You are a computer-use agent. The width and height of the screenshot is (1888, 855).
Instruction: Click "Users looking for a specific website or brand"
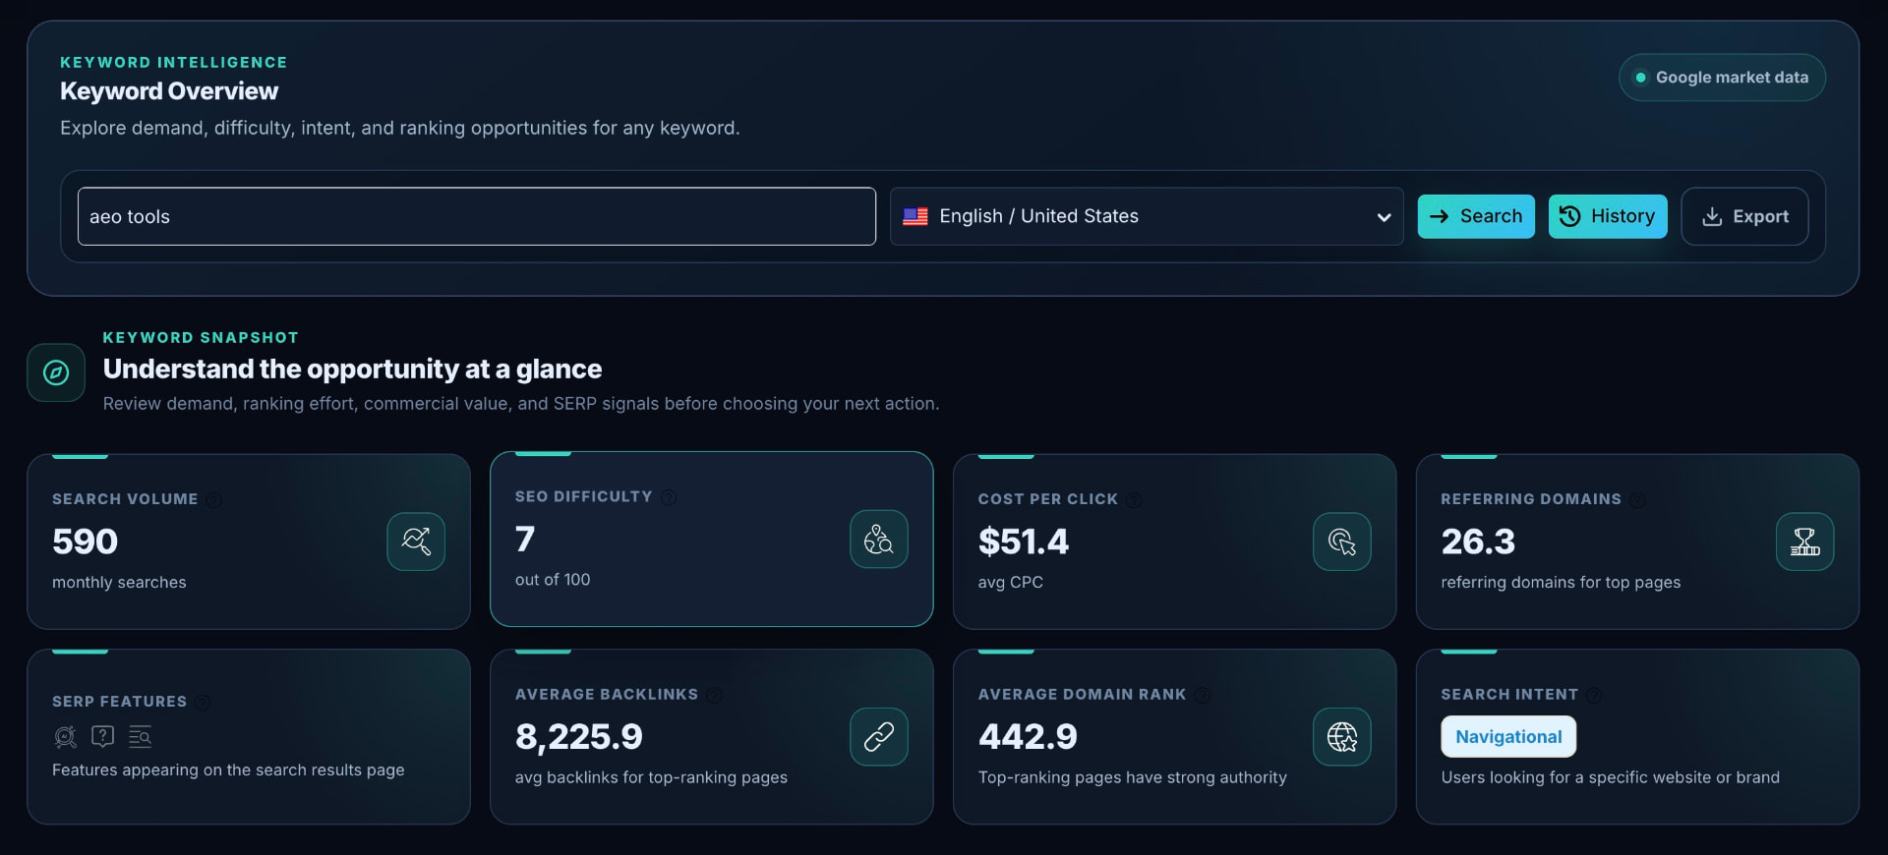(x=1611, y=777)
